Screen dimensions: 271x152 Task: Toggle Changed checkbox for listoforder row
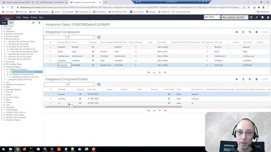(x=93, y=65)
